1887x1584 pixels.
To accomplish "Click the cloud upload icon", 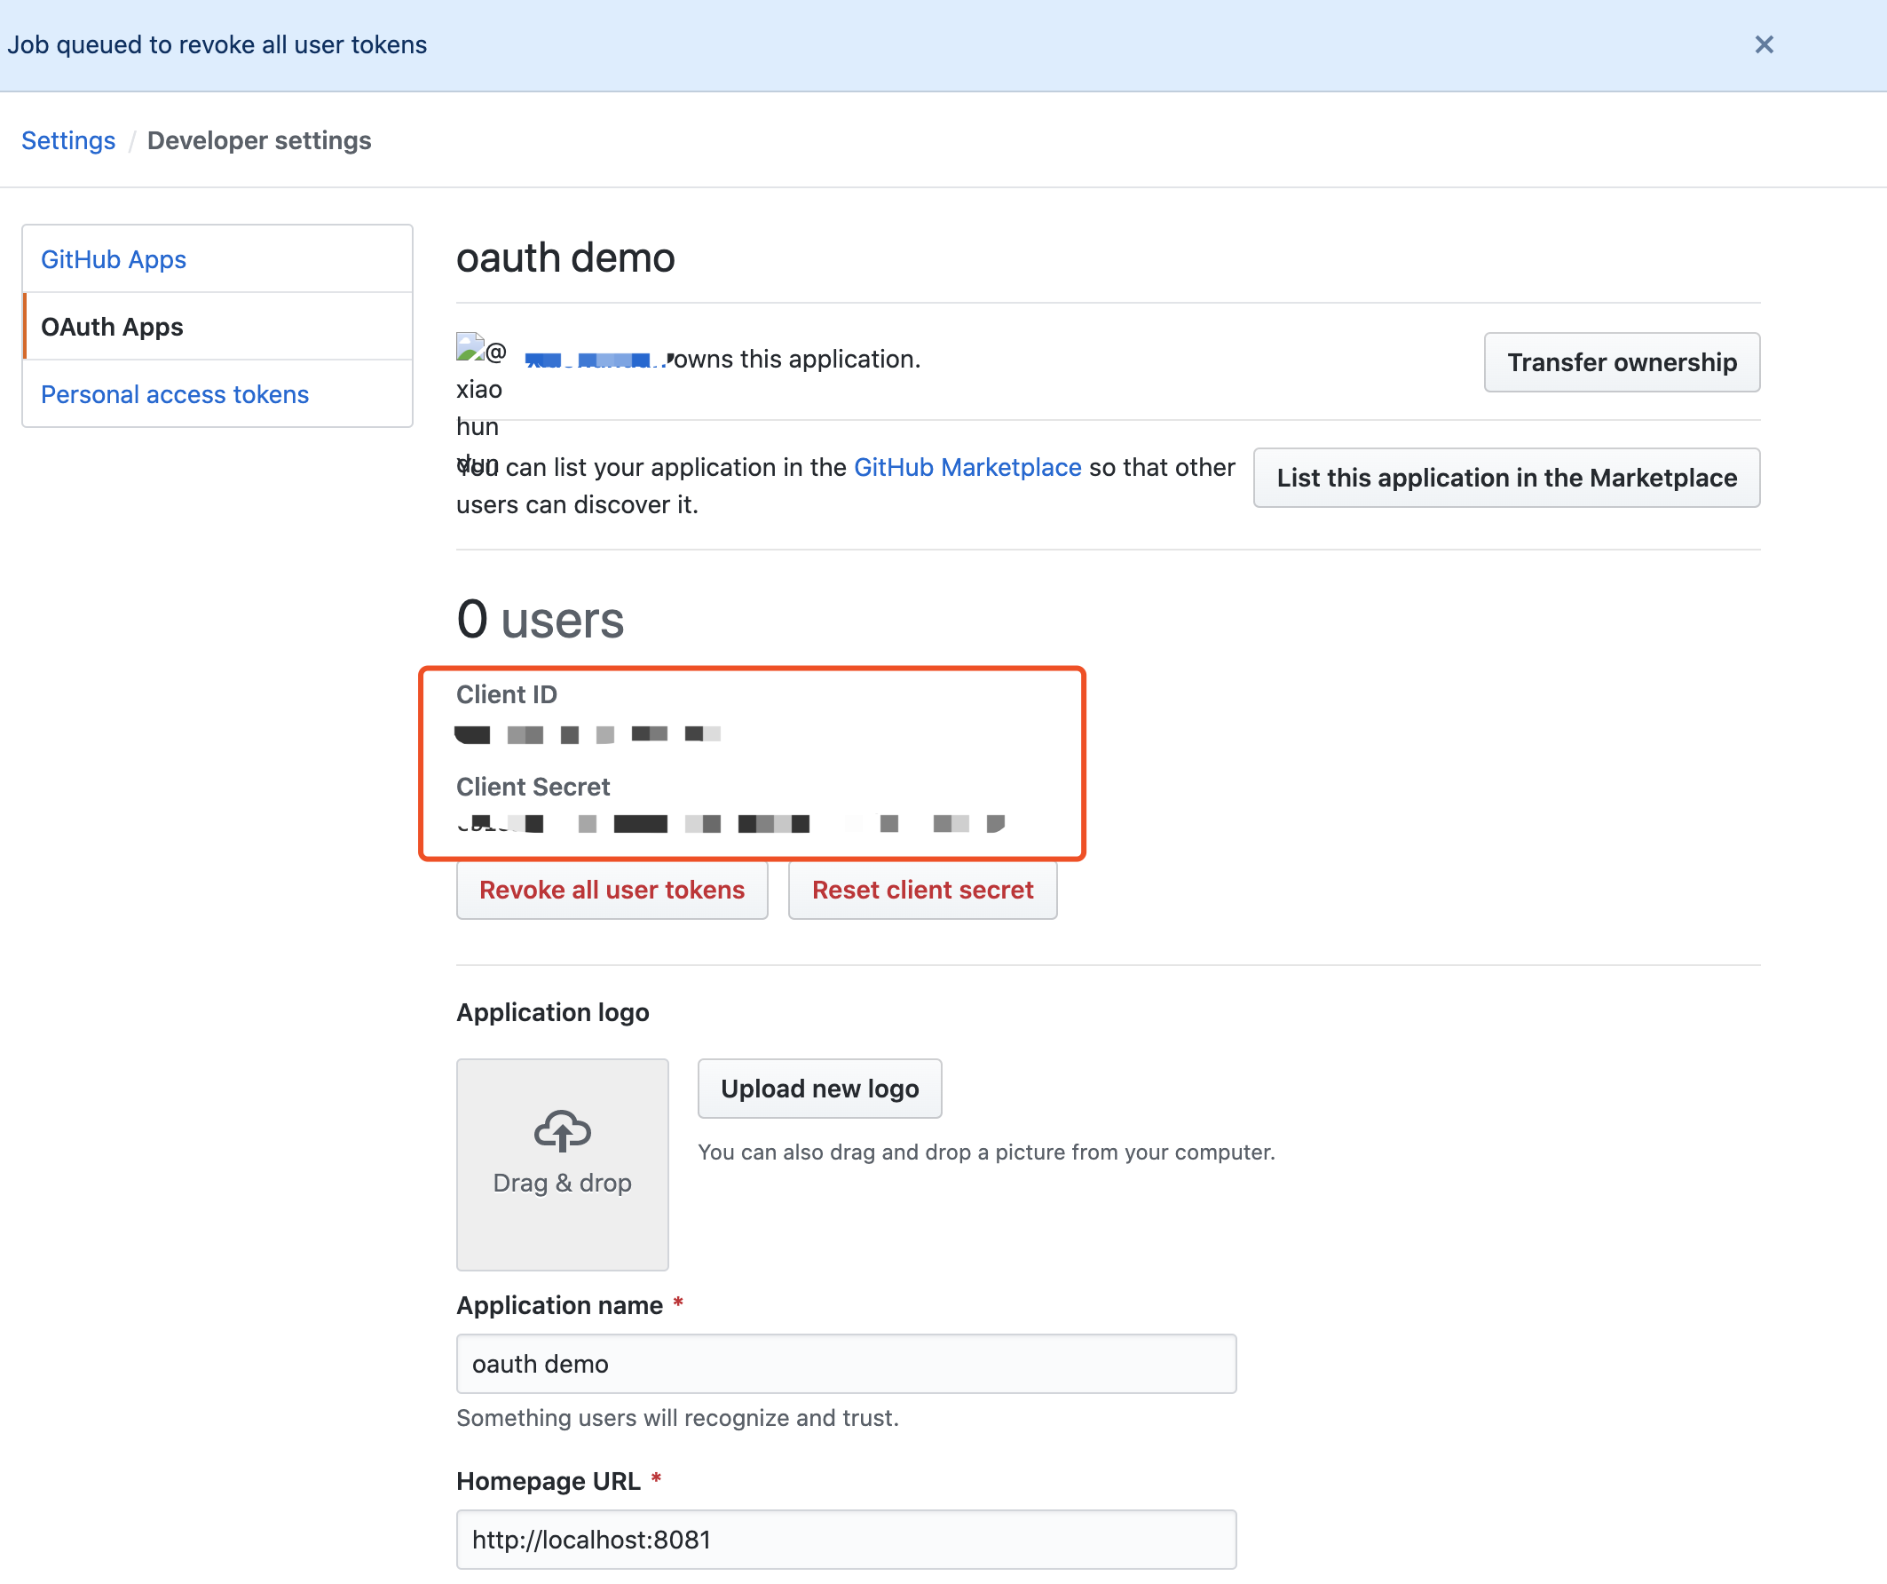I will (x=563, y=1131).
